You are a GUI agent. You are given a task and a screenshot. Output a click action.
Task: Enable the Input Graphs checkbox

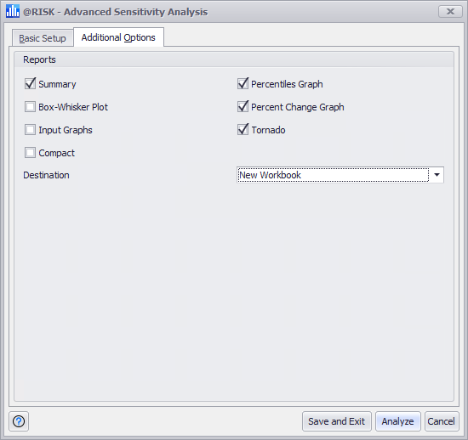30,130
